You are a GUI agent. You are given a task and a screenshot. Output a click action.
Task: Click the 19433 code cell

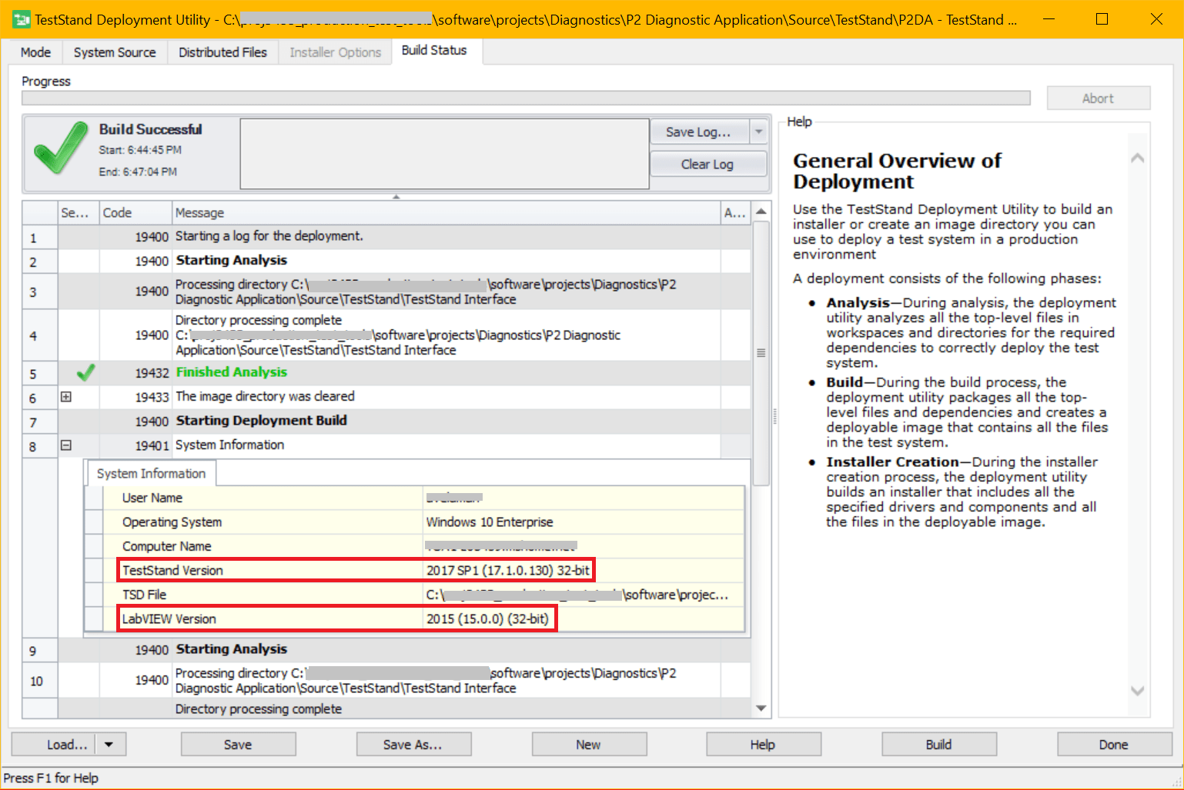[135, 397]
